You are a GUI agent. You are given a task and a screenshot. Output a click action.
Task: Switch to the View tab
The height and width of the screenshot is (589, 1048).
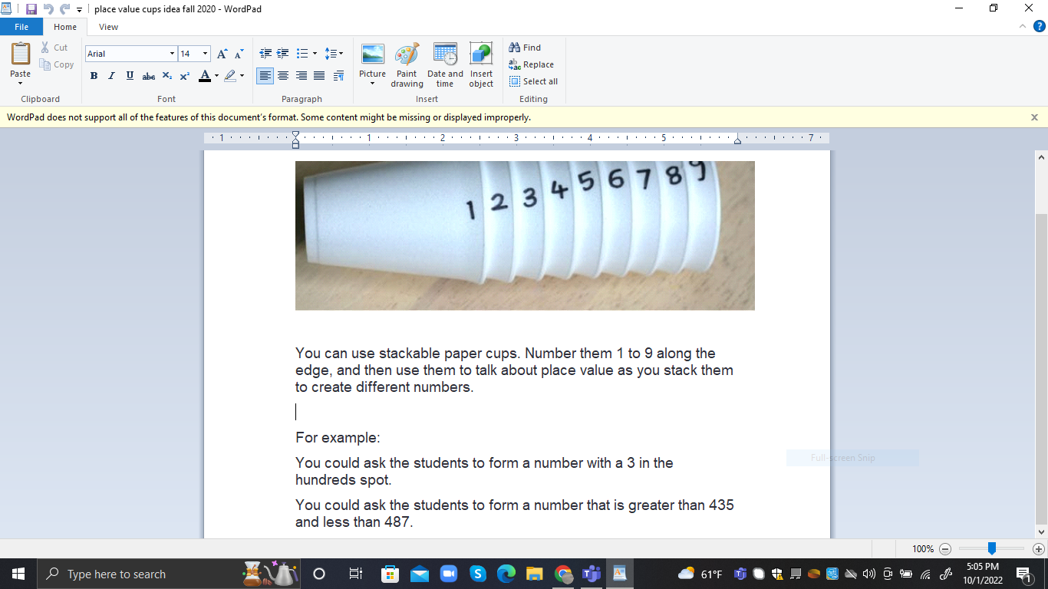(x=108, y=26)
